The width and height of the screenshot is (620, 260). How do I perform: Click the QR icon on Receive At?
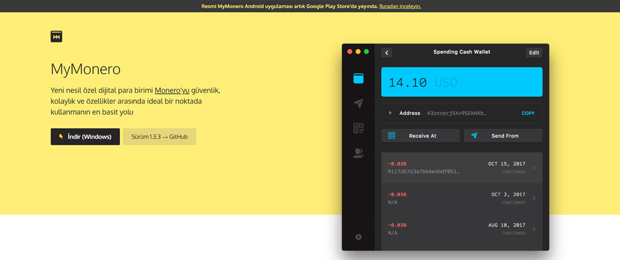coord(392,136)
